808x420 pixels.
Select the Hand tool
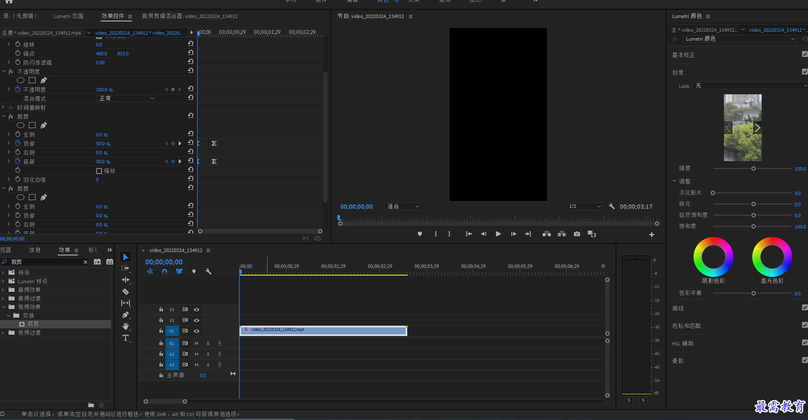[x=126, y=326]
